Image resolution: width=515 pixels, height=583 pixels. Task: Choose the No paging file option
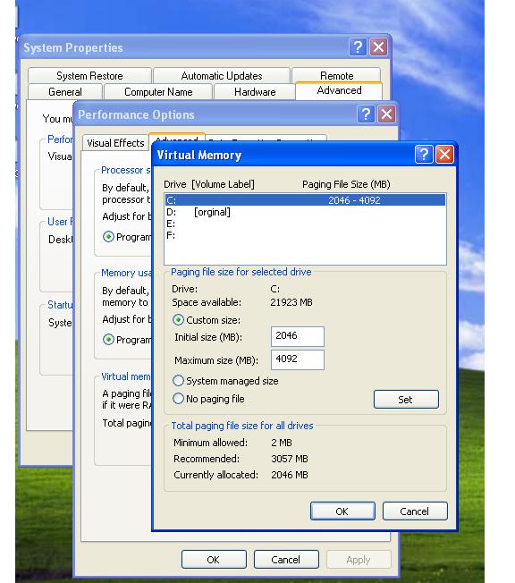(179, 399)
